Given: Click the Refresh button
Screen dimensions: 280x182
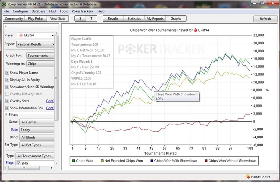Looking at the screenshot, I should 265,19.
